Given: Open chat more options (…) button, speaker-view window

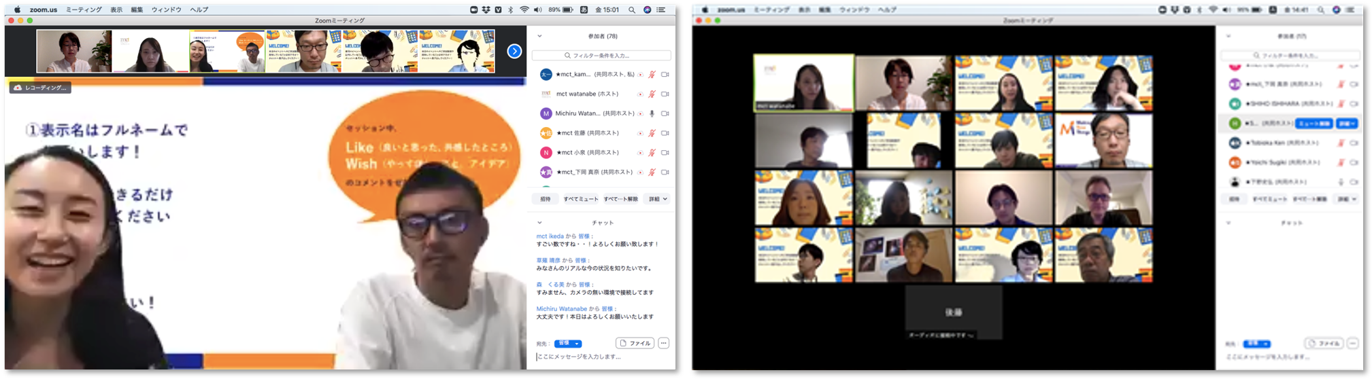Looking at the screenshot, I should [x=663, y=343].
